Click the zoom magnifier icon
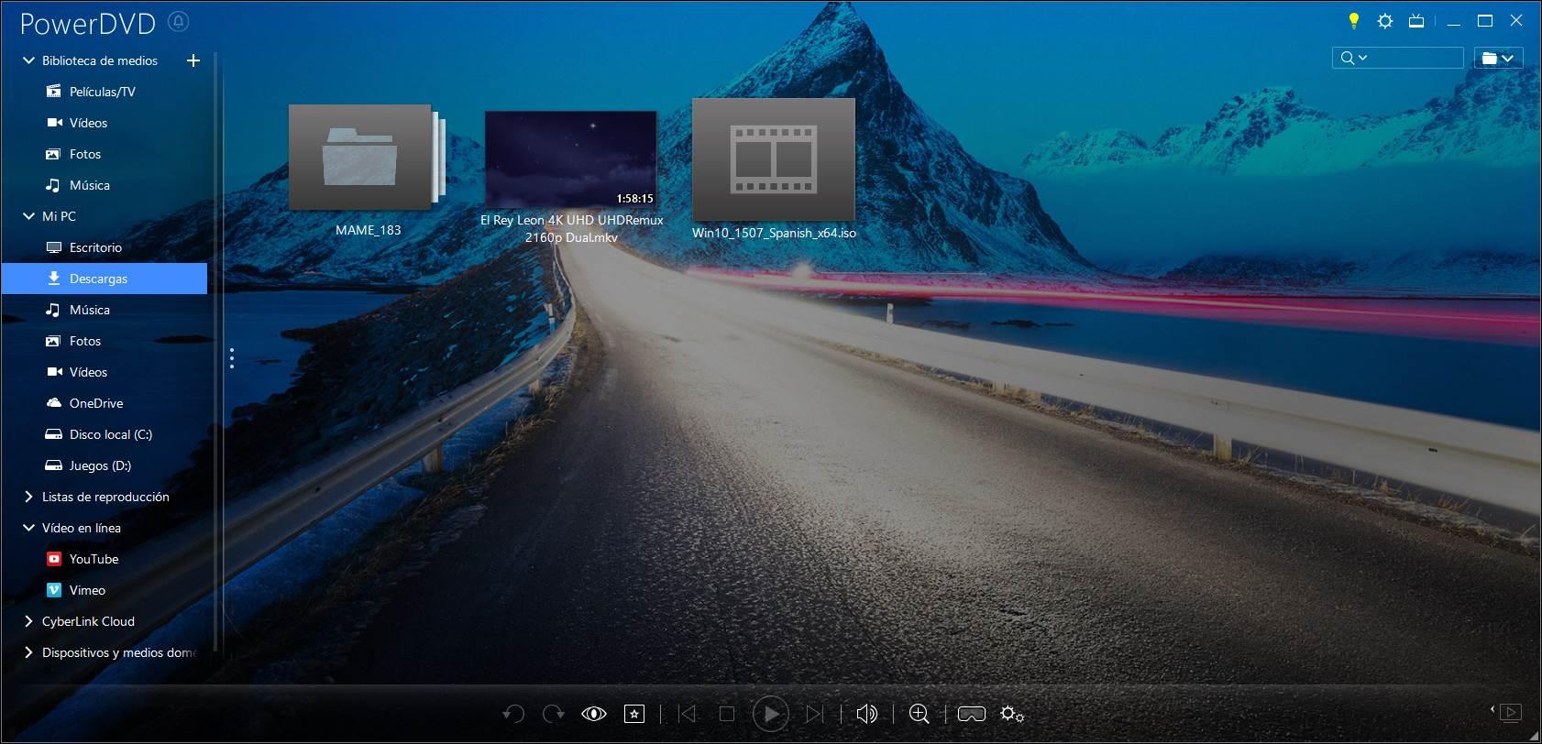The width and height of the screenshot is (1542, 744). 920,714
